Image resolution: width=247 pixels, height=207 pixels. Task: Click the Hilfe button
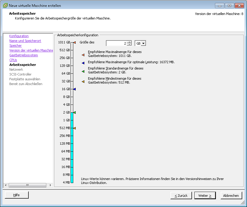tap(16, 195)
